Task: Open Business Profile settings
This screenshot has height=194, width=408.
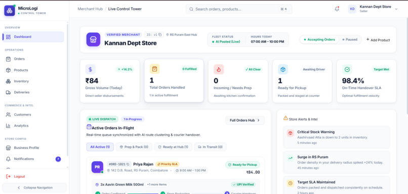Action: pos(33,147)
